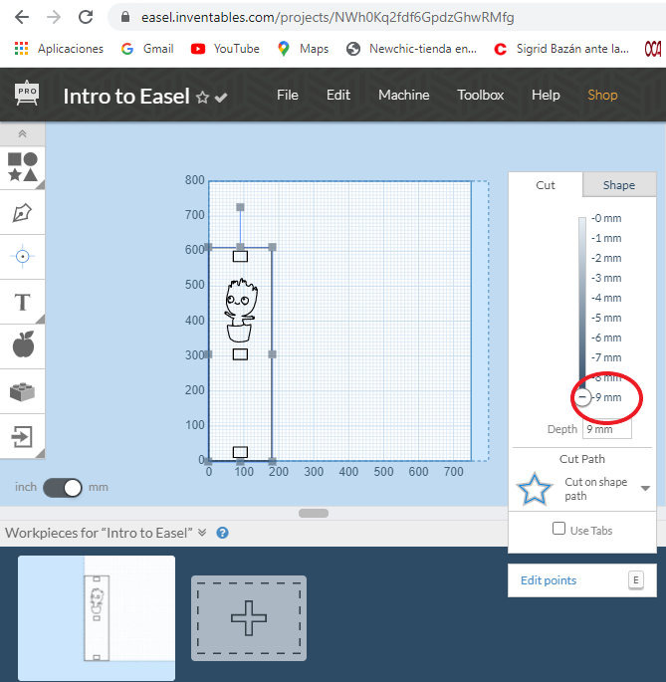Expand the Workpieces for Intro to Easel chevron
This screenshot has height=682, width=666.
point(202,533)
